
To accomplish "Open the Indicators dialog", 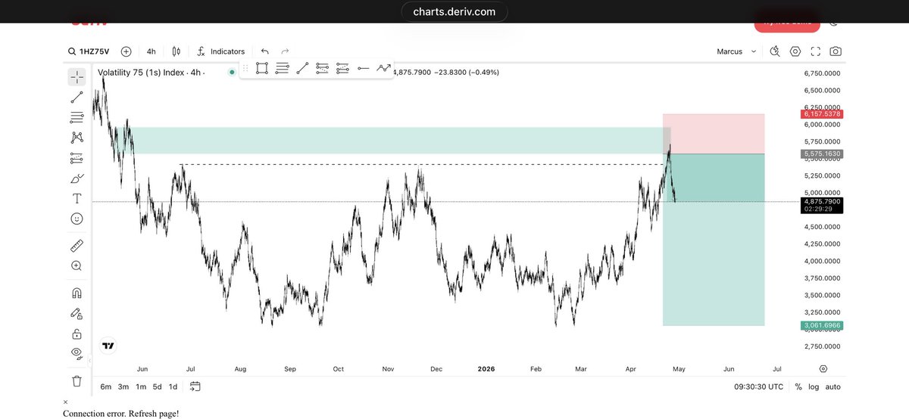I will pos(220,51).
